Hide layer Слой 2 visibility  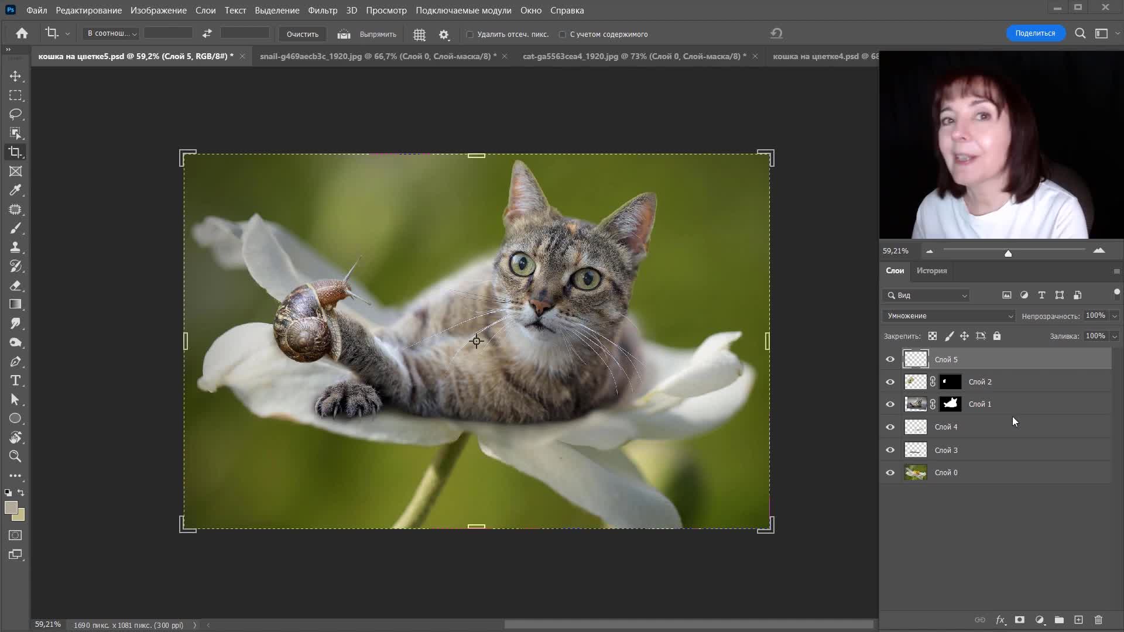[890, 382]
